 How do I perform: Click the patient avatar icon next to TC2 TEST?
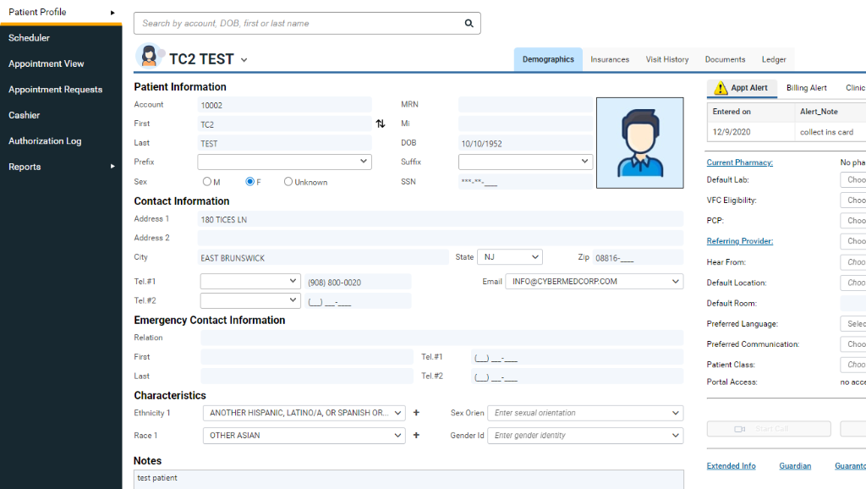tap(148, 58)
